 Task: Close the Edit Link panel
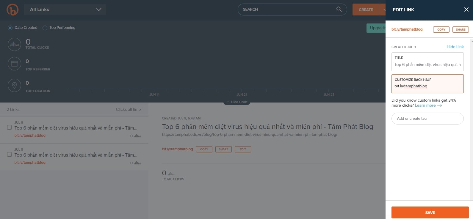pos(466,10)
